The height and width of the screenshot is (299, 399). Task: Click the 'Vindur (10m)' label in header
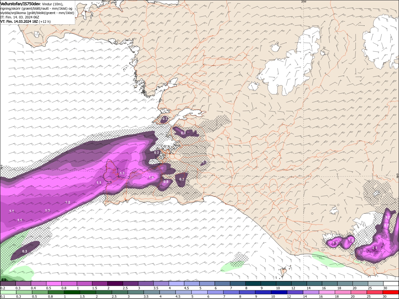(53, 4)
